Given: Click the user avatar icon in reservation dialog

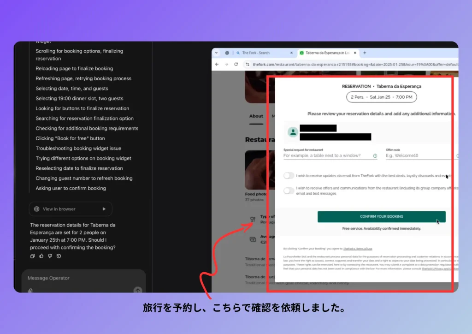Looking at the screenshot, I should tap(293, 132).
